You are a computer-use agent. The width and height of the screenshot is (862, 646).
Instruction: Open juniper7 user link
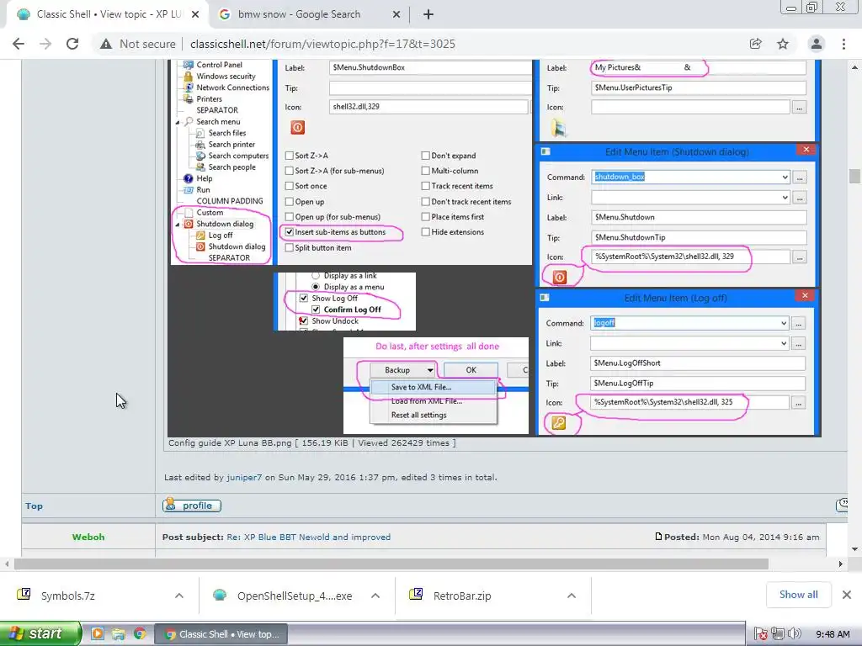pyautogui.click(x=244, y=478)
